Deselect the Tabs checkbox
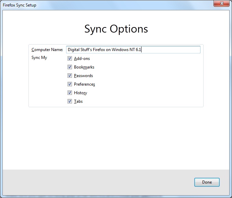This screenshot has height=198, width=232. click(70, 101)
